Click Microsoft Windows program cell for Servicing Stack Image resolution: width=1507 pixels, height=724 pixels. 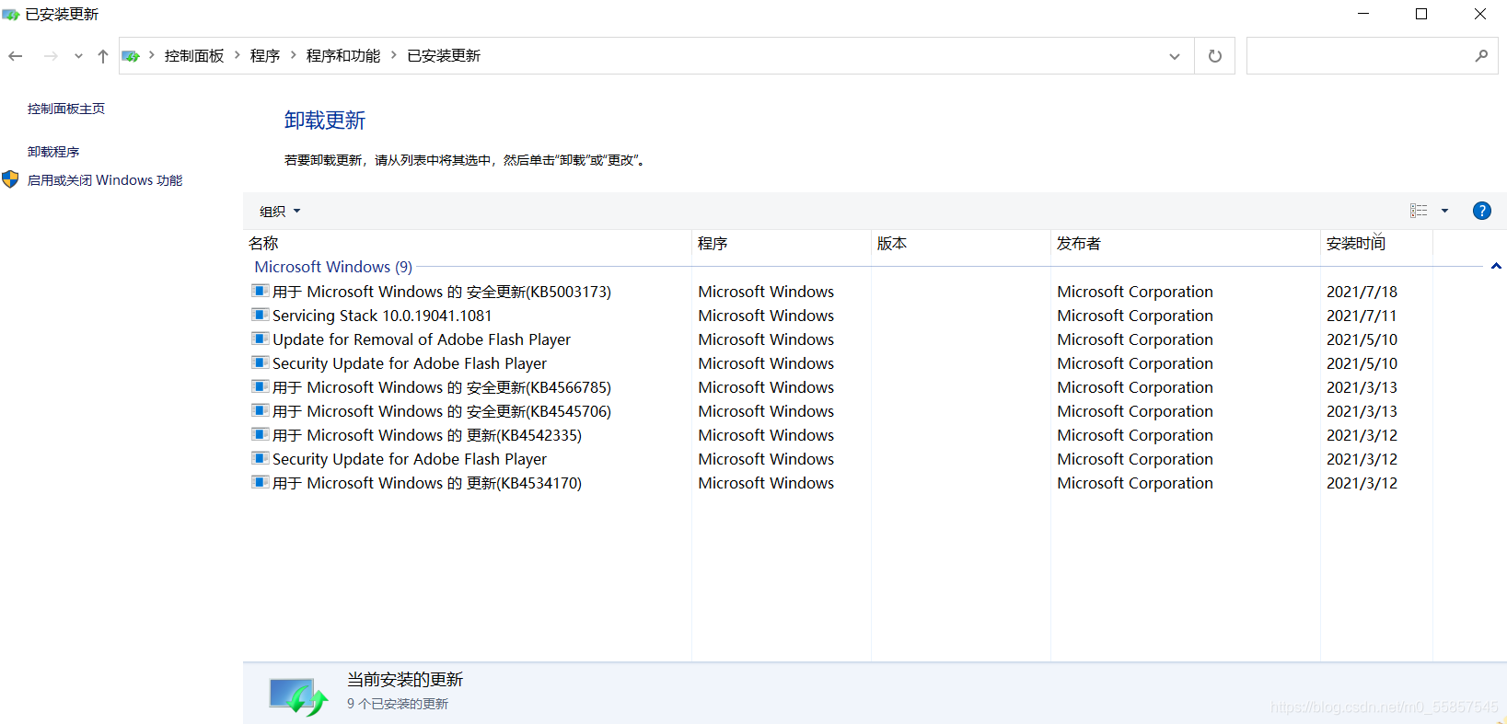click(x=766, y=316)
